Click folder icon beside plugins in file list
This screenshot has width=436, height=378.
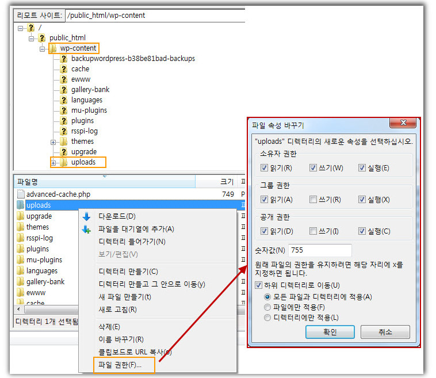(x=20, y=249)
